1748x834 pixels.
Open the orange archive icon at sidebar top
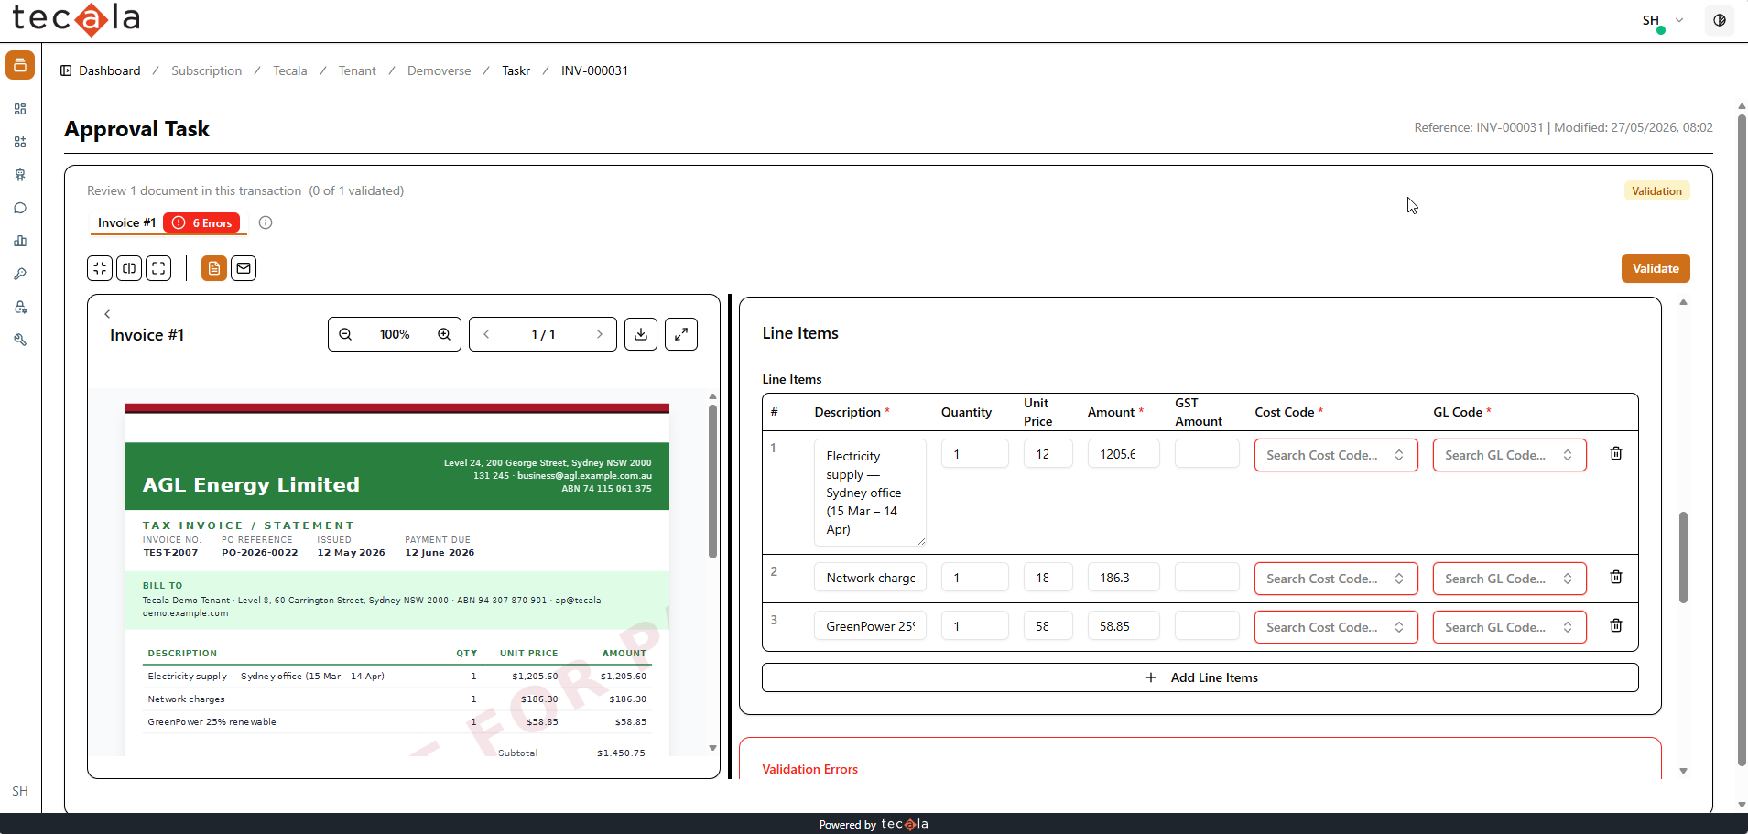[20, 65]
